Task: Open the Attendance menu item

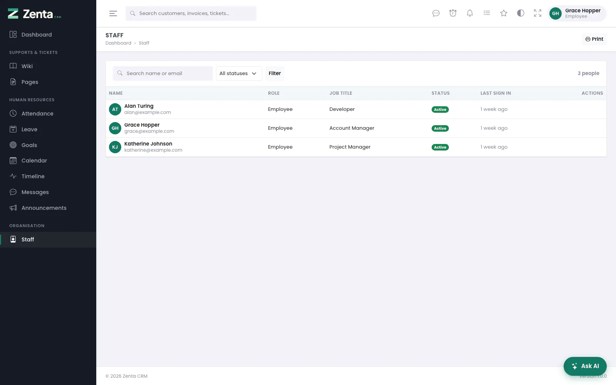Action: click(x=48, y=114)
